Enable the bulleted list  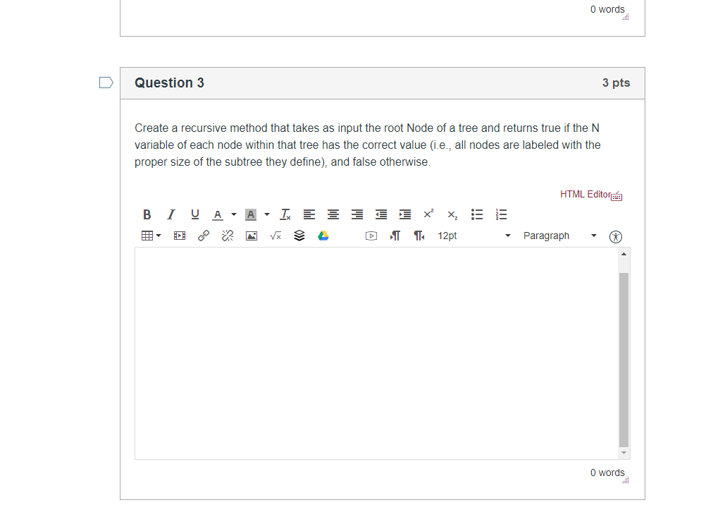click(x=476, y=214)
